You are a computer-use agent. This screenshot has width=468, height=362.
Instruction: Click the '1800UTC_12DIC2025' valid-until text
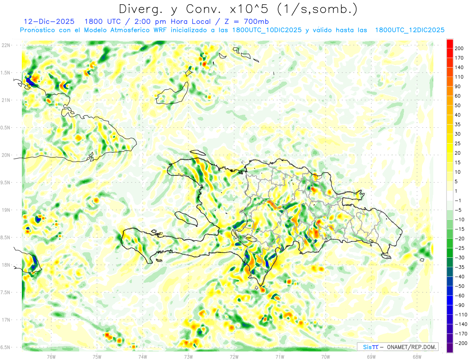409,30
